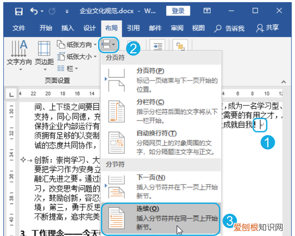Viewport: 295px width, 236px height.
Task: Click the indent icon in ribbon
Action: [x=158, y=46]
